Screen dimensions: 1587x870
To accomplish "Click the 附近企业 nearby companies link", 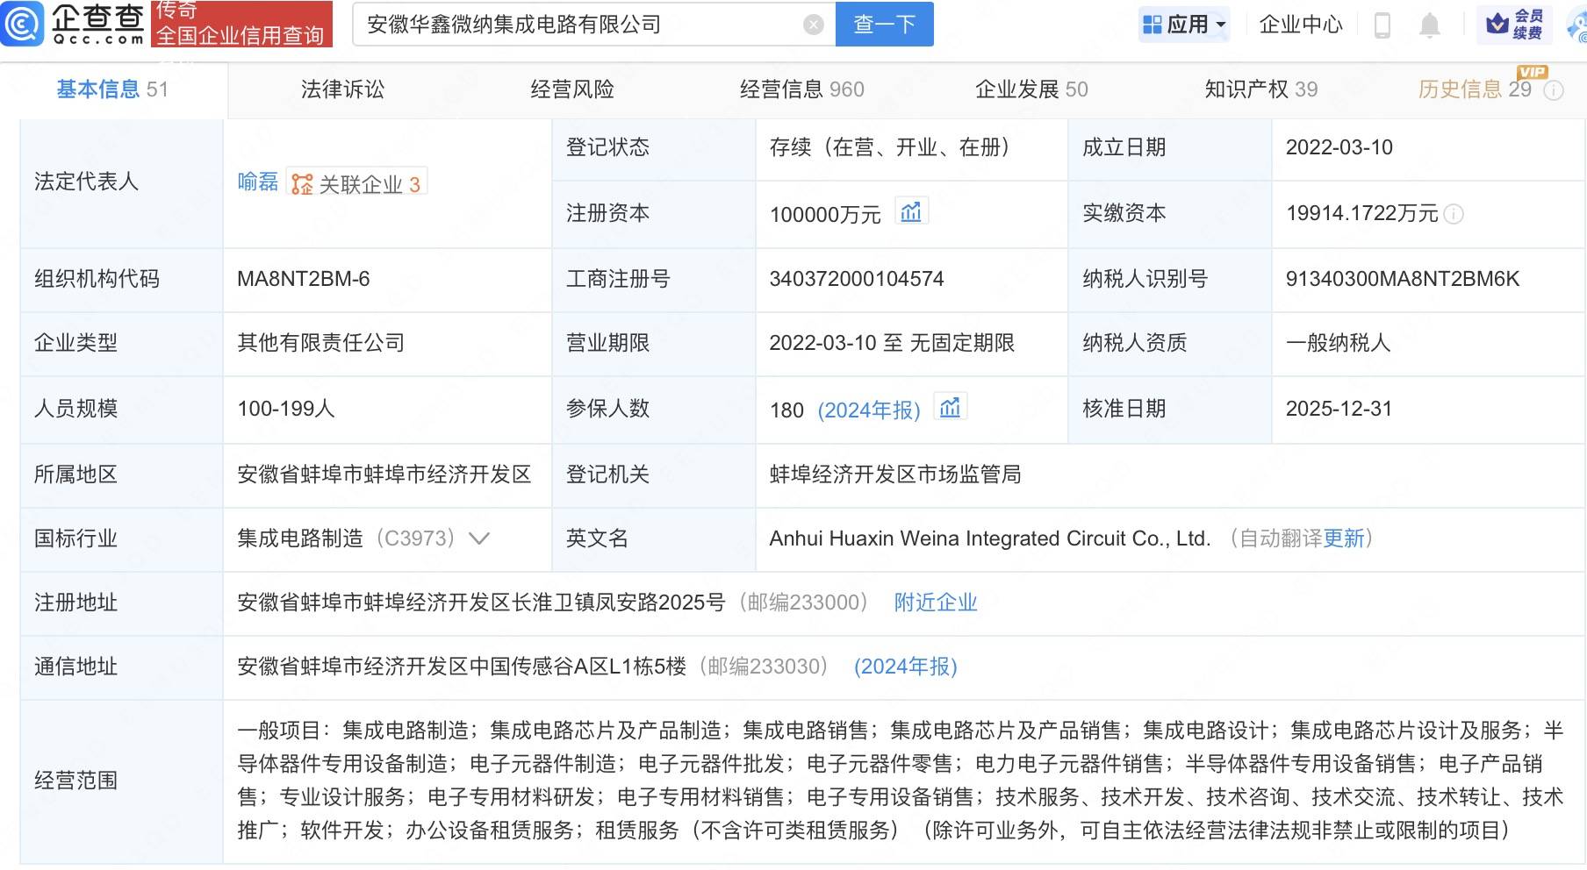I will (x=935, y=603).
